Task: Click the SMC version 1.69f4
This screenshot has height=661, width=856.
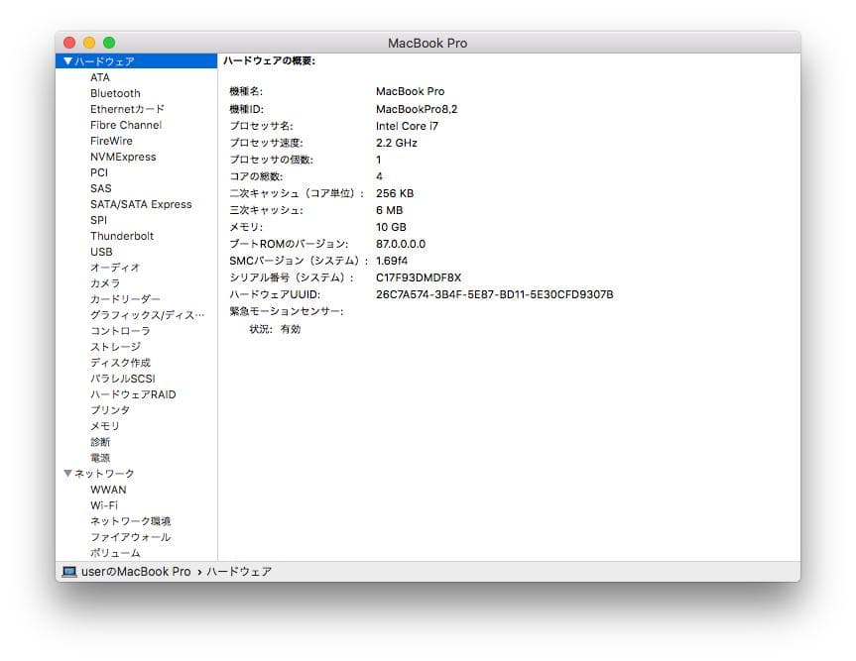Action: [392, 262]
